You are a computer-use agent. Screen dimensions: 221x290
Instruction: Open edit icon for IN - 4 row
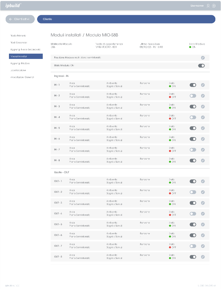[203, 117]
